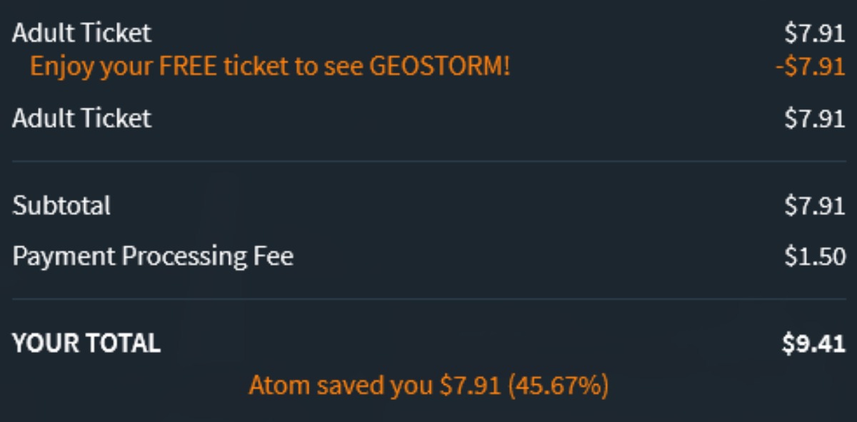Viewport: 857px width, 422px height.
Task: Click the Subtotal label
Action: tap(61, 206)
